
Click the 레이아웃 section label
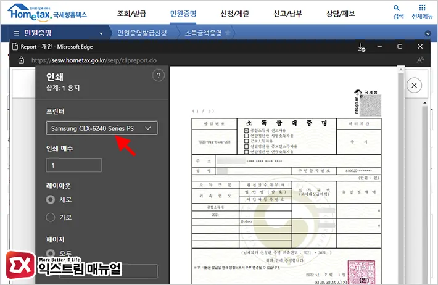(59, 186)
